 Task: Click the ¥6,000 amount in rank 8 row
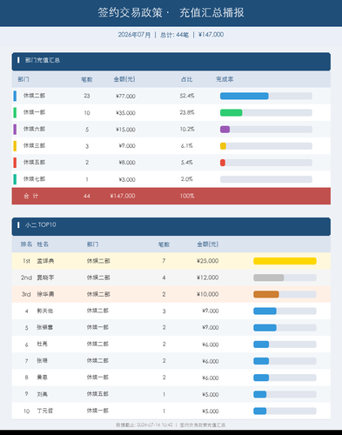pos(211,378)
